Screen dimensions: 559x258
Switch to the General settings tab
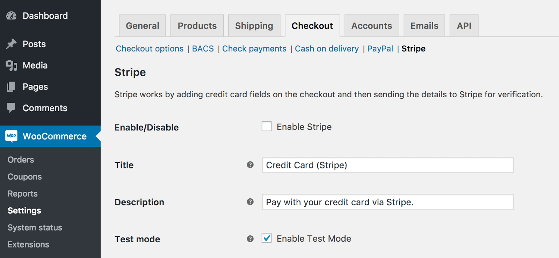142,25
